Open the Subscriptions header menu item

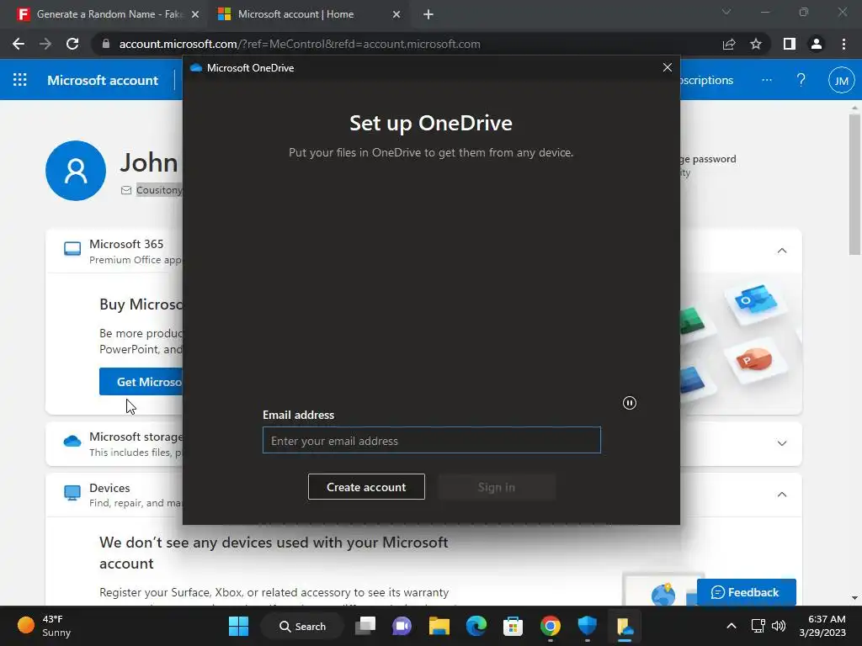[707, 80]
